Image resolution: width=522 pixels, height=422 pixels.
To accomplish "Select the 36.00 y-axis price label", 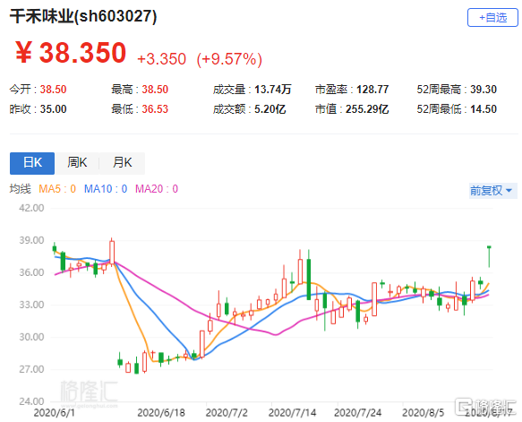I will pos(31,272).
